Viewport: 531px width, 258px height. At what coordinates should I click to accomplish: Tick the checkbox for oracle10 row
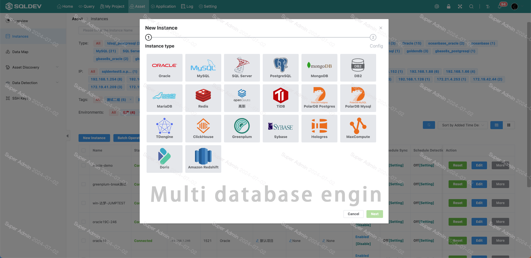click(x=84, y=241)
